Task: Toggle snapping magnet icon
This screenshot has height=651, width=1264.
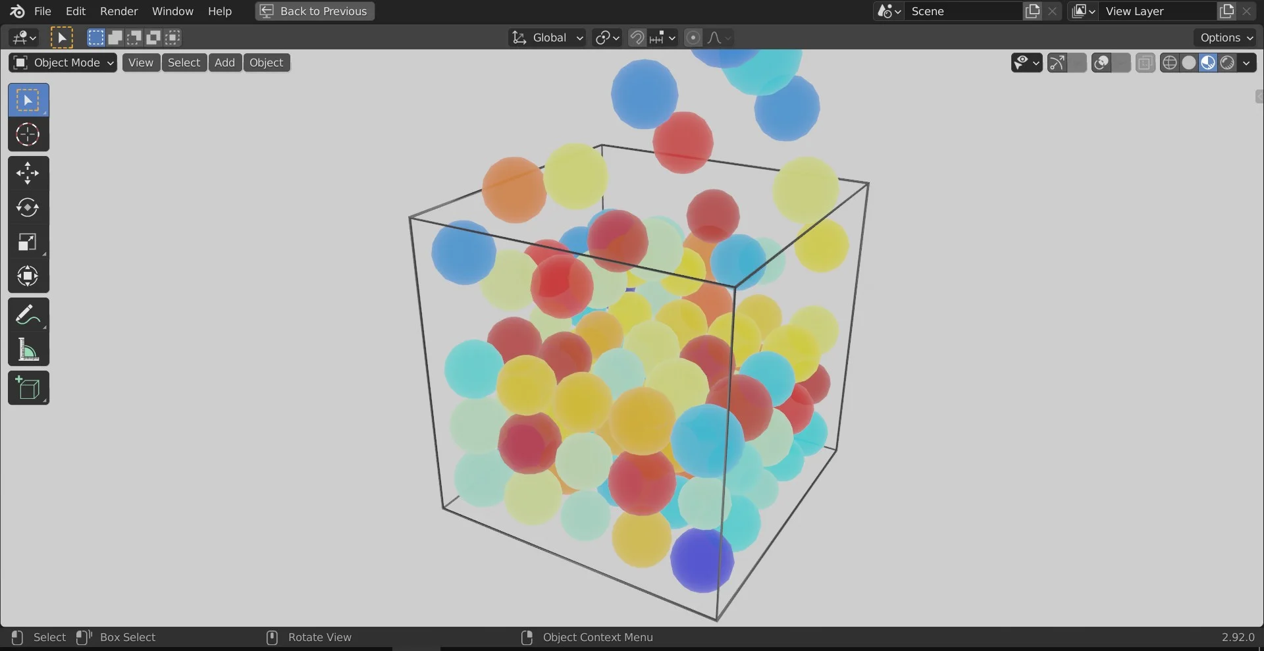Action: click(x=637, y=38)
